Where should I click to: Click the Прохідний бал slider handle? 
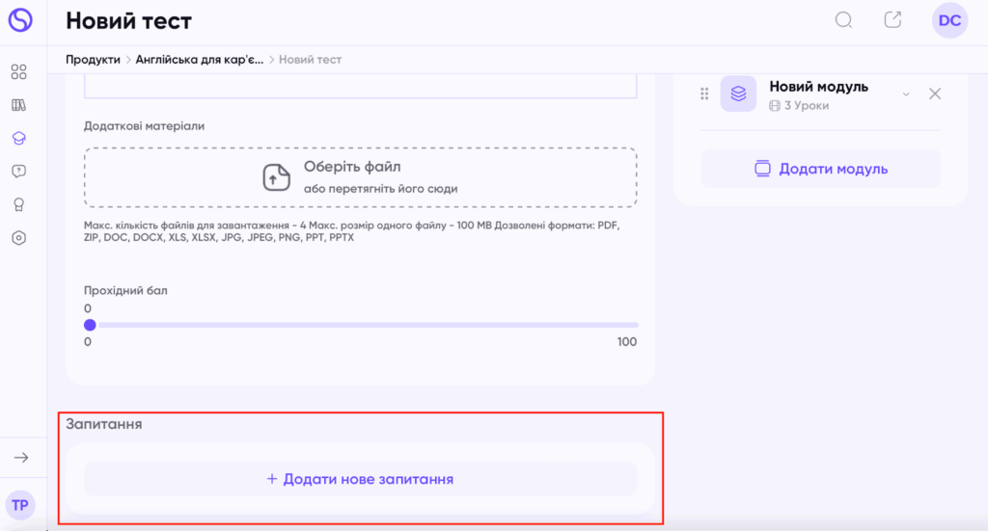pos(90,325)
